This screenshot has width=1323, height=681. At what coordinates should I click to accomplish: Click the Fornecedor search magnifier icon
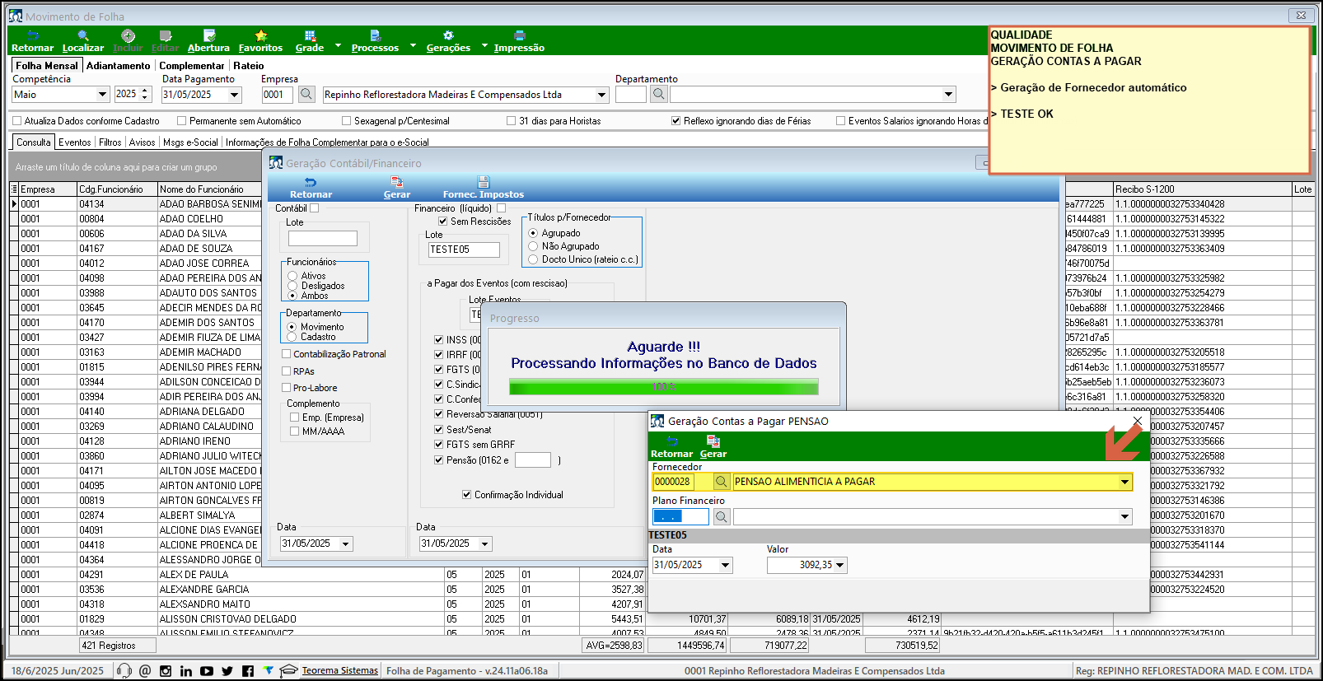[721, 482]
